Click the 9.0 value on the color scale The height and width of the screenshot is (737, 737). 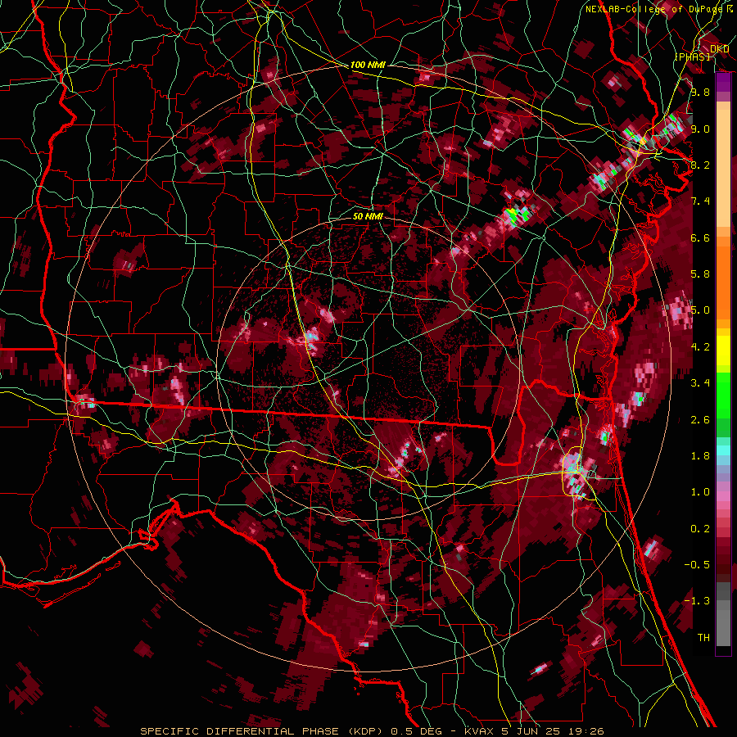(x=700, y=129)
